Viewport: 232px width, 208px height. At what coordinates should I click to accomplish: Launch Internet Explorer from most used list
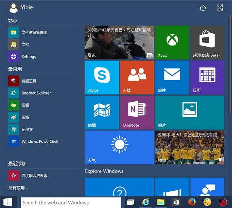coord(43,93)
